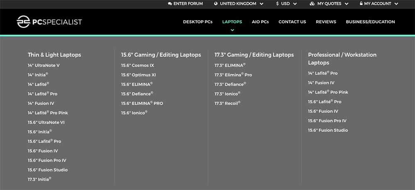Choose 15.6" ELIMINA PRO laptop
Image resolution: width=415 pixels, height=190 pixels.
point(142,103)
